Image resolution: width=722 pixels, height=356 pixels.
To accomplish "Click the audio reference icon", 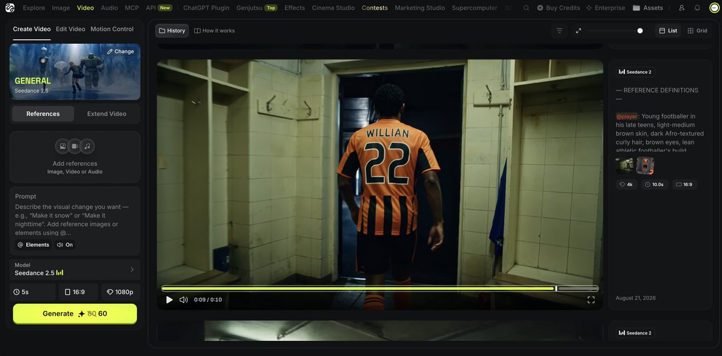I will click(x=88, y=146).
